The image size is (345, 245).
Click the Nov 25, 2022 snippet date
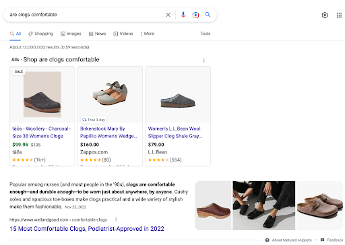tap(75, 207)
